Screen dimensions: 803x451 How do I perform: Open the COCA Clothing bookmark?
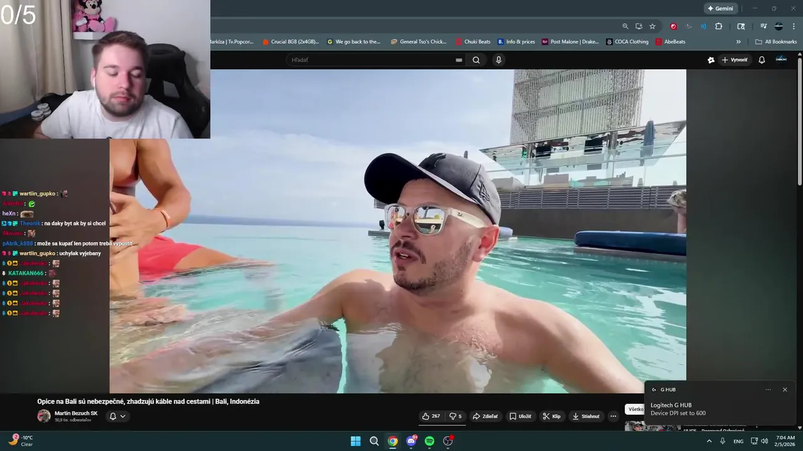click(627, 42)
